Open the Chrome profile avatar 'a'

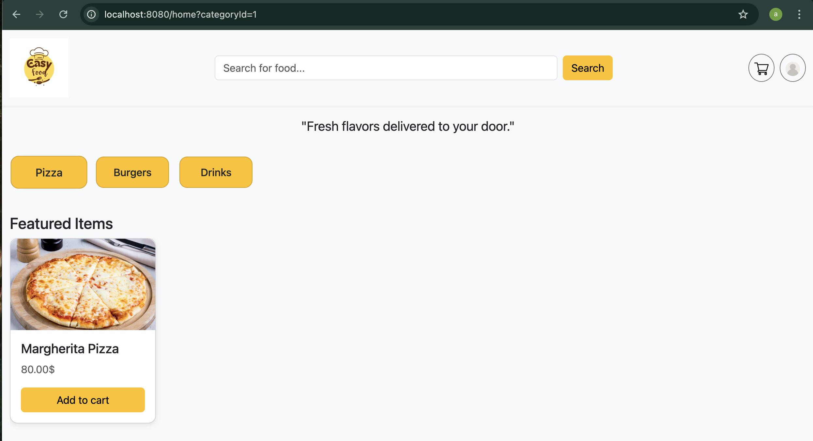(x=775, y=14)
